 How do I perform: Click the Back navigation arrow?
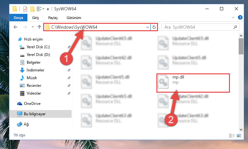click(15, 27)
